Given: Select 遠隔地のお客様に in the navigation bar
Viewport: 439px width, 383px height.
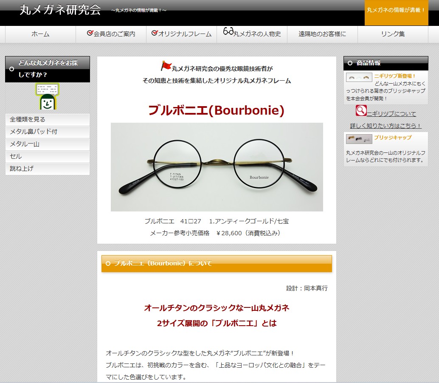Looking at the screenshot, I should point(322,34).
